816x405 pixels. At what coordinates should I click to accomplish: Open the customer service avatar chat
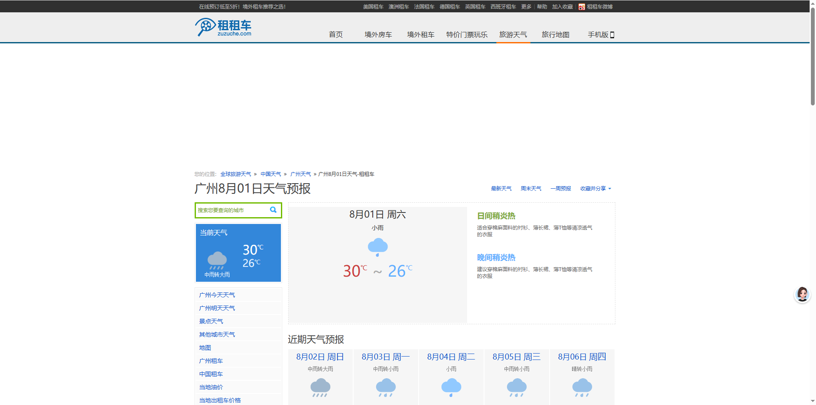[802, 294]
